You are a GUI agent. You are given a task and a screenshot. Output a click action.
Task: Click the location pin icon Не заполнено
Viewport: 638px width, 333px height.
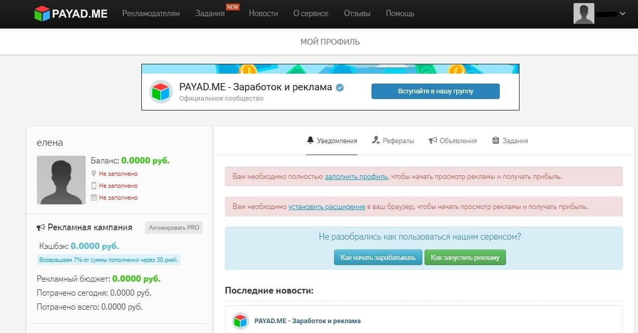pyautogui.click(x=94, y=174)
